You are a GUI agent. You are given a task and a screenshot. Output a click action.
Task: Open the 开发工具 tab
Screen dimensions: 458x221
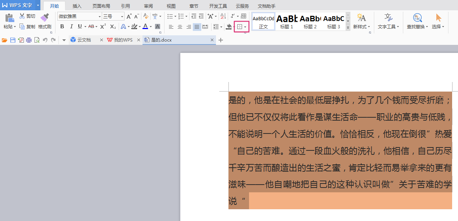(x=218, y=6)
